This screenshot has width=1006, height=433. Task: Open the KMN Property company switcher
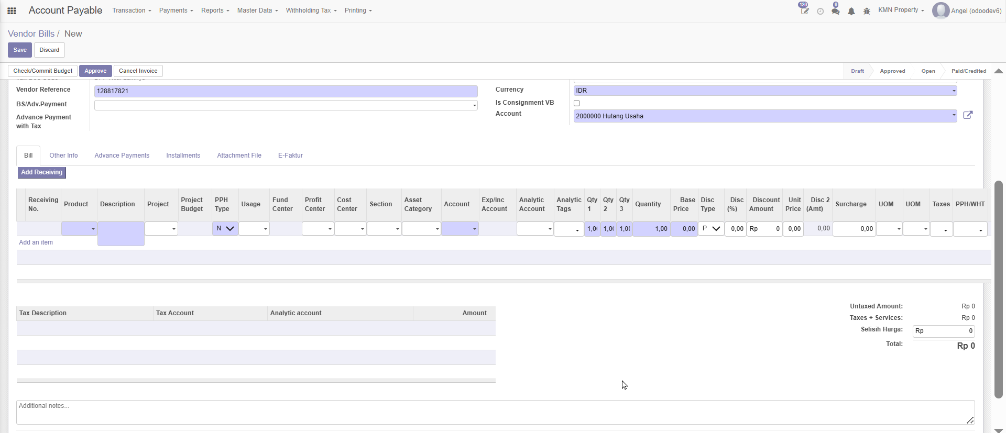pos(901,10)
